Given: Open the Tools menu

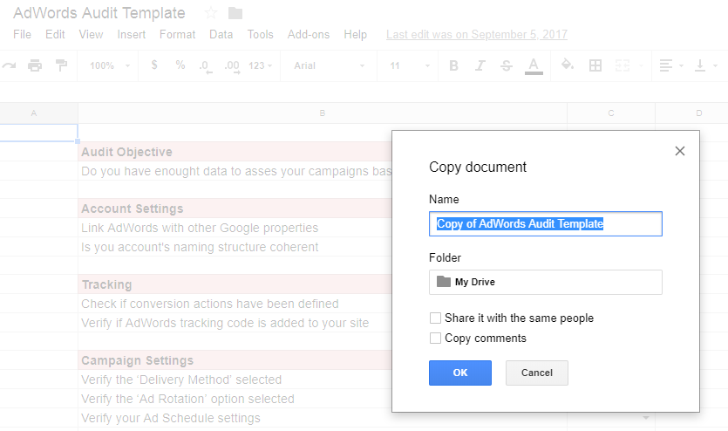Looking at the screenshot, I should tap(260, 34).
